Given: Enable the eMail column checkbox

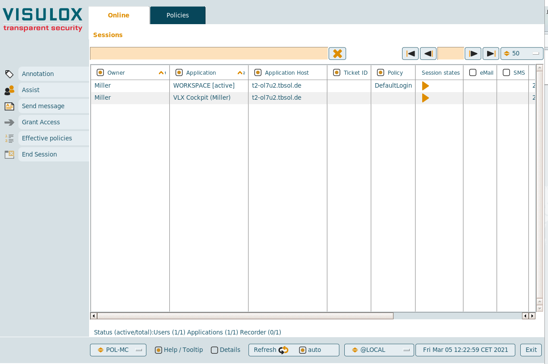Looking at the screenshot, I should (x=473, y=72).
